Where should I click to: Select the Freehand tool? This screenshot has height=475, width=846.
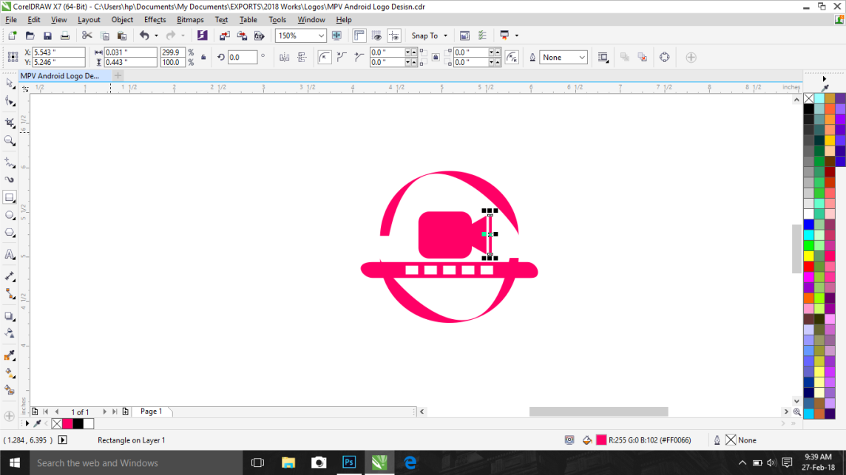[x=9, y=162]
